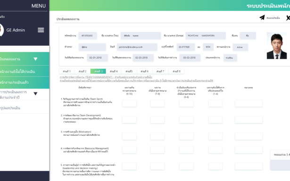
Task: Click Leadership and decision making box under (1-4)
Action: (x=215, y=166)
